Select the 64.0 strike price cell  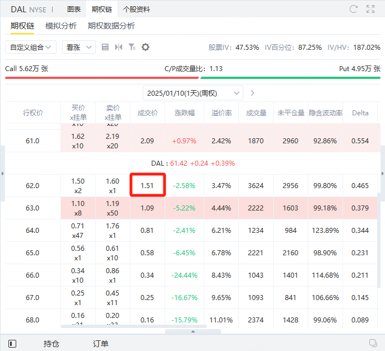[32, 231]
